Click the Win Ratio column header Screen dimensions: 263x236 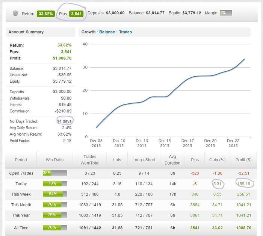55,160
